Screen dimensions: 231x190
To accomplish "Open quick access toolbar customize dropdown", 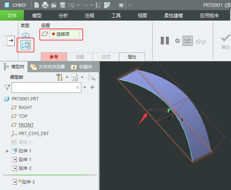I will pos(130,5).
